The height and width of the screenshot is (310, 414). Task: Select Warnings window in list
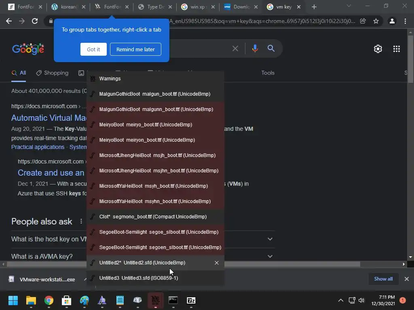coord(156,79)
